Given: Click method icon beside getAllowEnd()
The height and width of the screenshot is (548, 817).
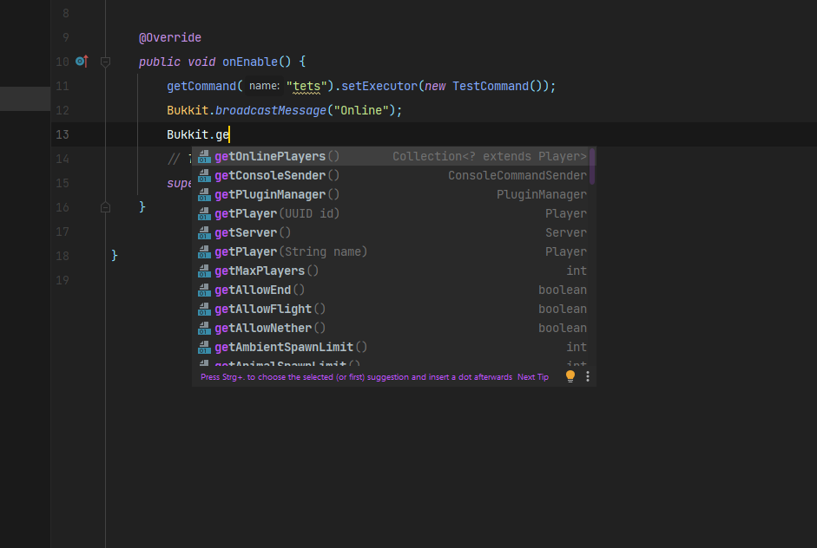Looking at the screenshot, I should [204, 290].
